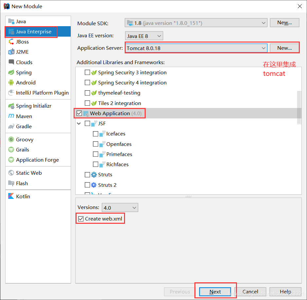The height and width of the screenshot is (300, 307).
Task: Click the thymeleaf-testing leaf icon
Action: pos(94,93)
